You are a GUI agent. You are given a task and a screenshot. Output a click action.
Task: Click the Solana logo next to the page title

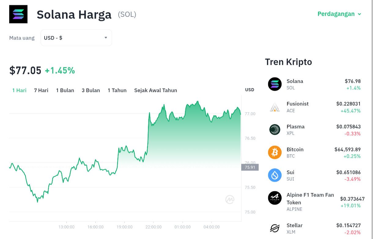18,14
